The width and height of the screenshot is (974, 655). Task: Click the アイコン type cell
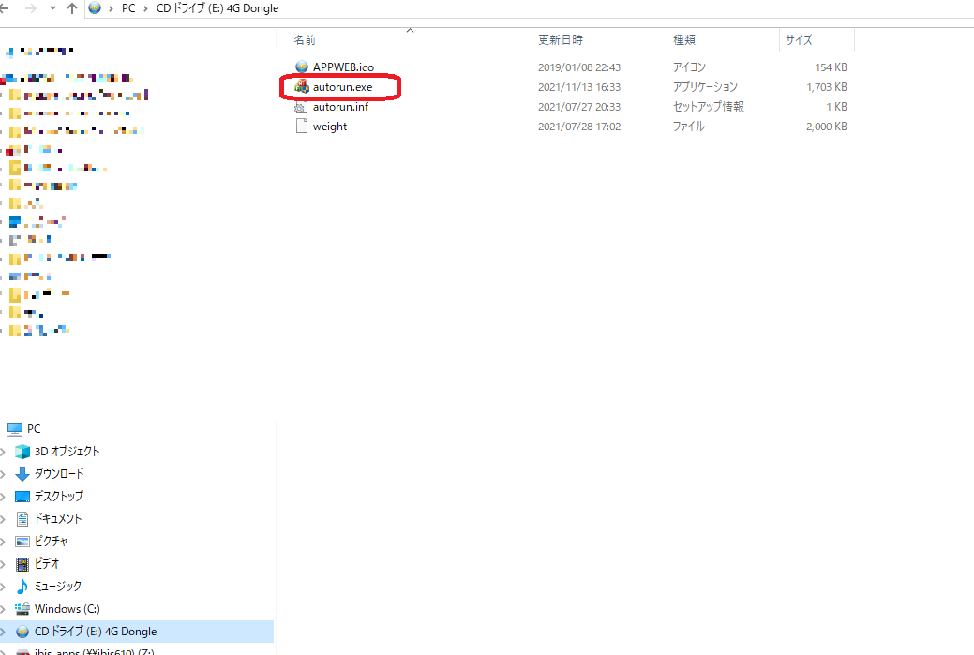click(x=689, y=67)
